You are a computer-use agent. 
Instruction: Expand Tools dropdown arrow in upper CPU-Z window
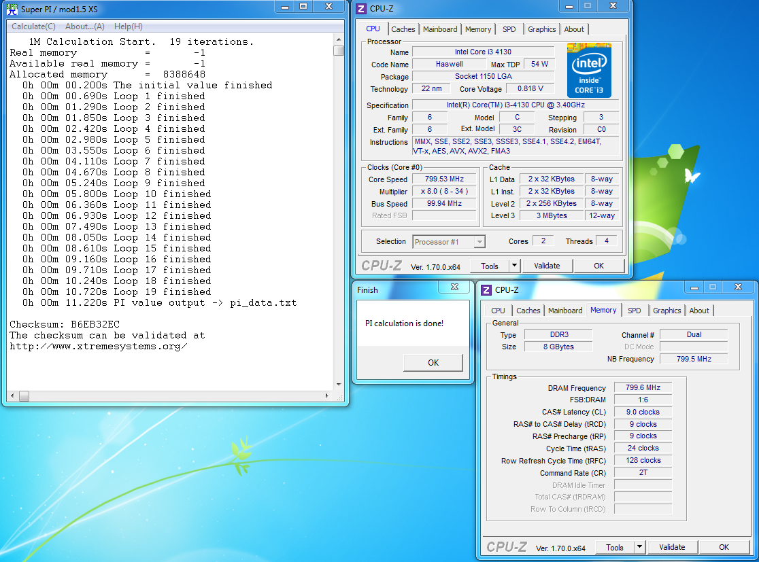pos(514,266)
